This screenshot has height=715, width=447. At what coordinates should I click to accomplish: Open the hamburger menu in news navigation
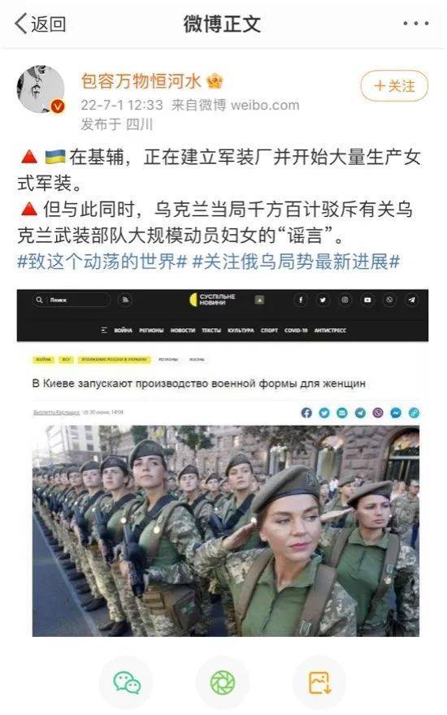pyautogui.click(x=104, y=330)
